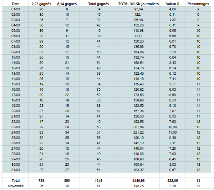Image resolution: width=214 pixels, height=190 pixels.
Task: Select the grand total 1349 cell
Action: (98, 181)
